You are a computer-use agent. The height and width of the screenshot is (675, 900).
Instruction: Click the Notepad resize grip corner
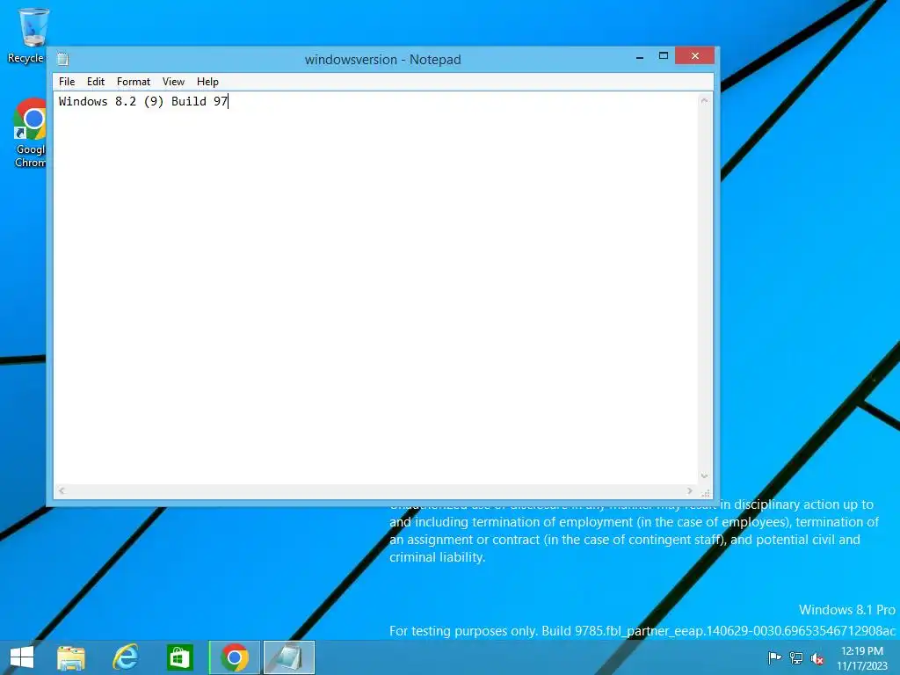click(706, 492)
